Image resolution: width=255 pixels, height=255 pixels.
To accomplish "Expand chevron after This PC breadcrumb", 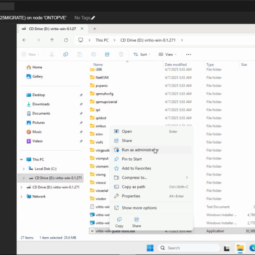I will coord(115,40).
